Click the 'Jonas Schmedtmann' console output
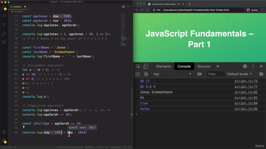This screenshot has width=266, height=149. (156, 92)
